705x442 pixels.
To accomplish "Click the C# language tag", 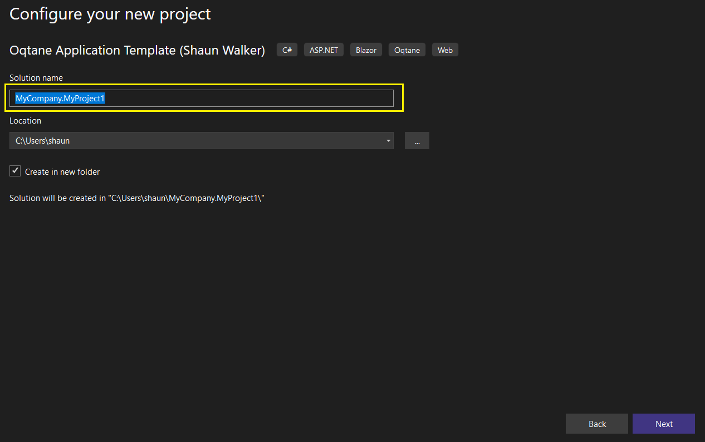I will [287, 50].
